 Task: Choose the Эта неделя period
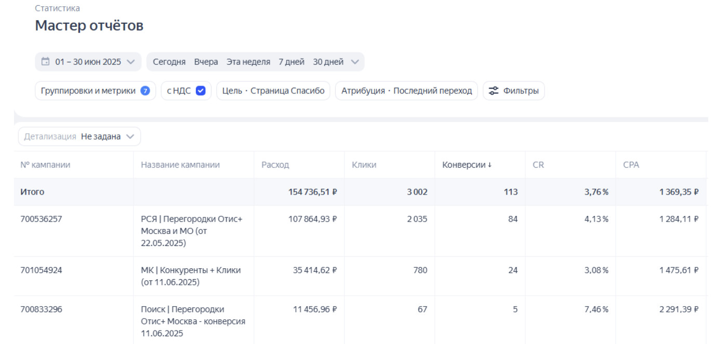[x=248, y=62]
